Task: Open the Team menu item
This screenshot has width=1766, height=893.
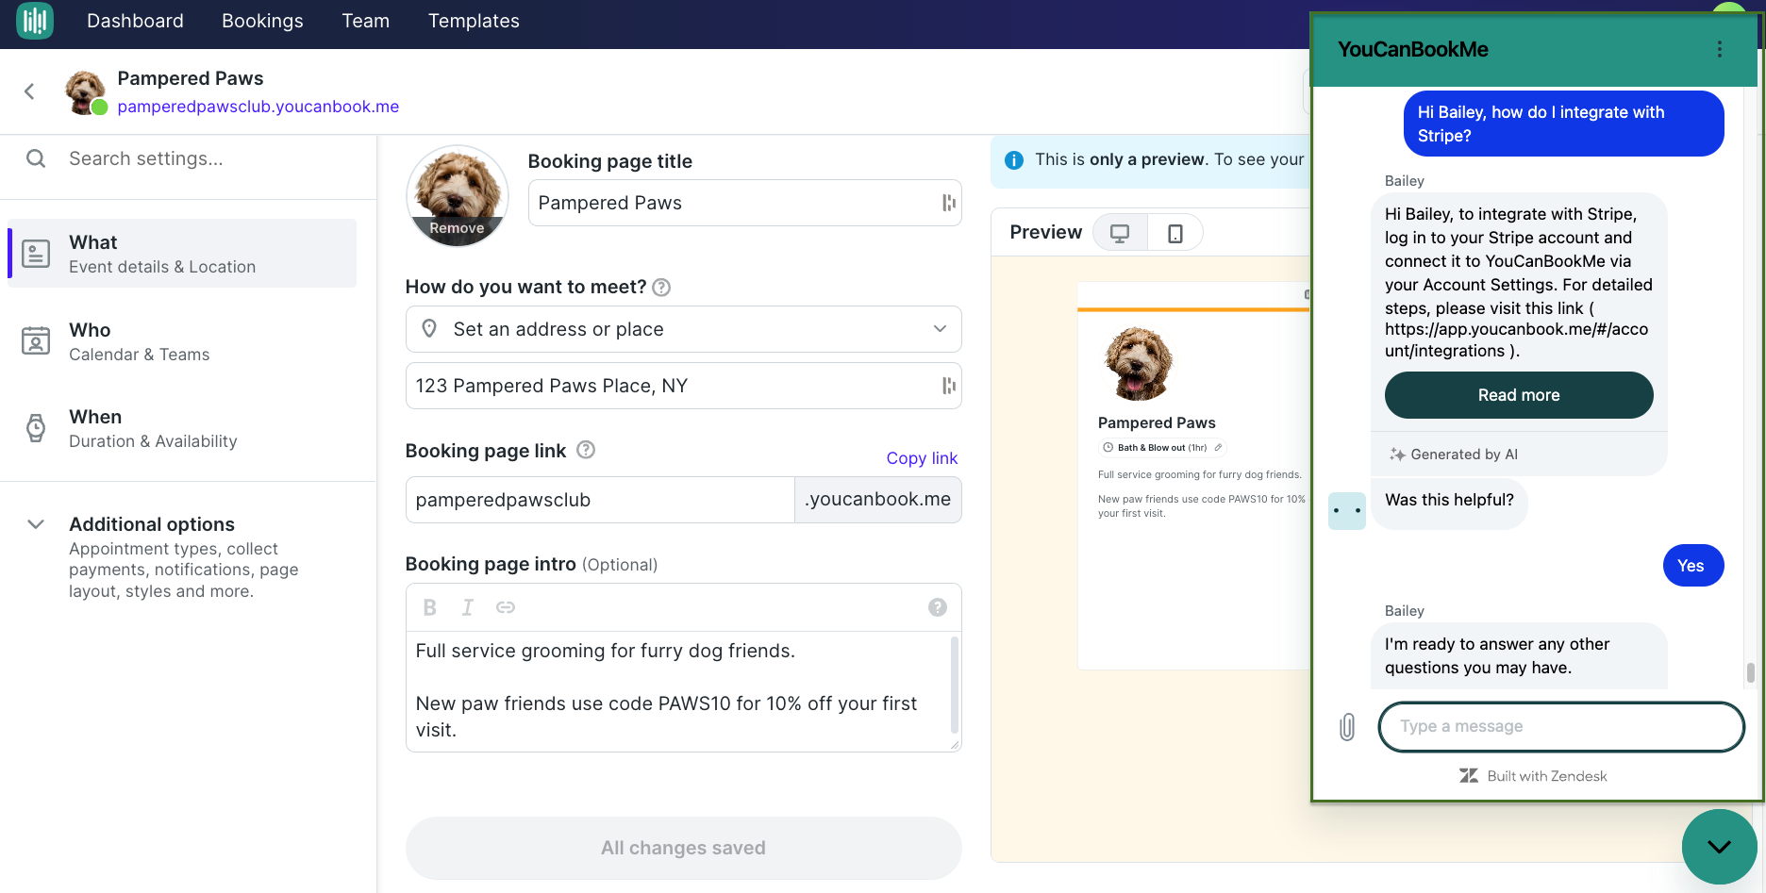Action: point(365,21)
